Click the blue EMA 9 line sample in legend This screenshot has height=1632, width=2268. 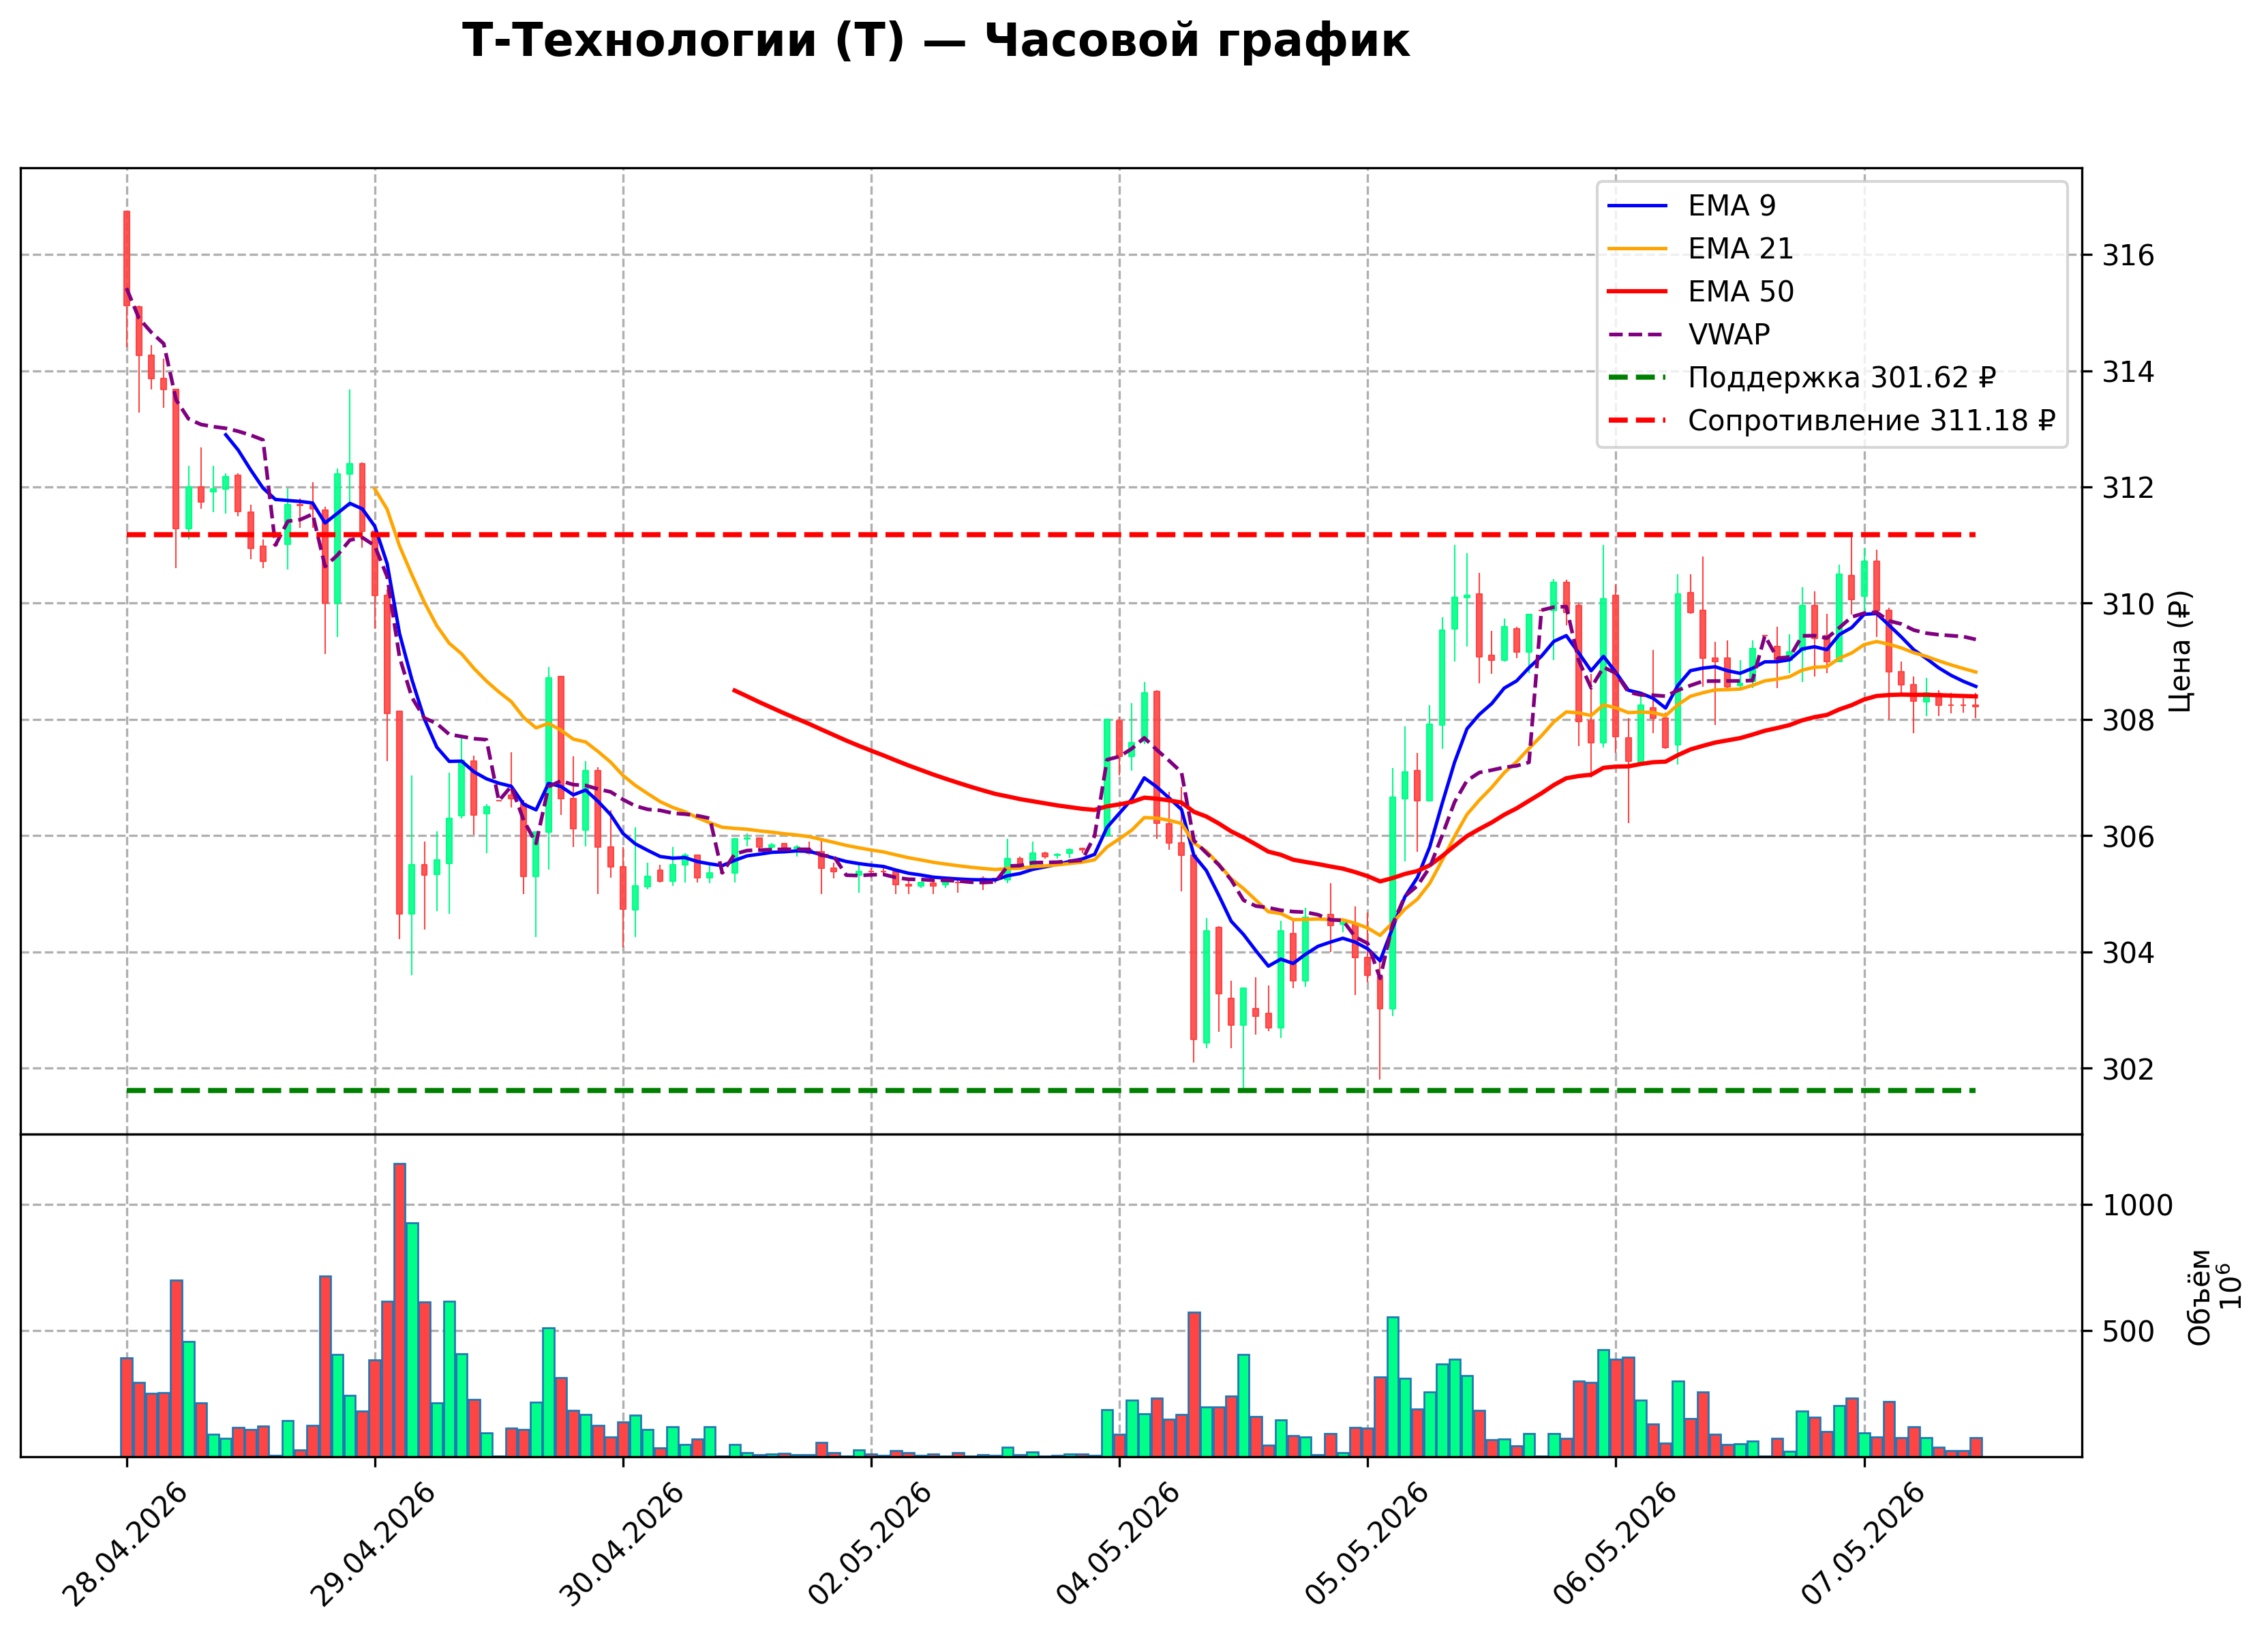(1638, 206)
